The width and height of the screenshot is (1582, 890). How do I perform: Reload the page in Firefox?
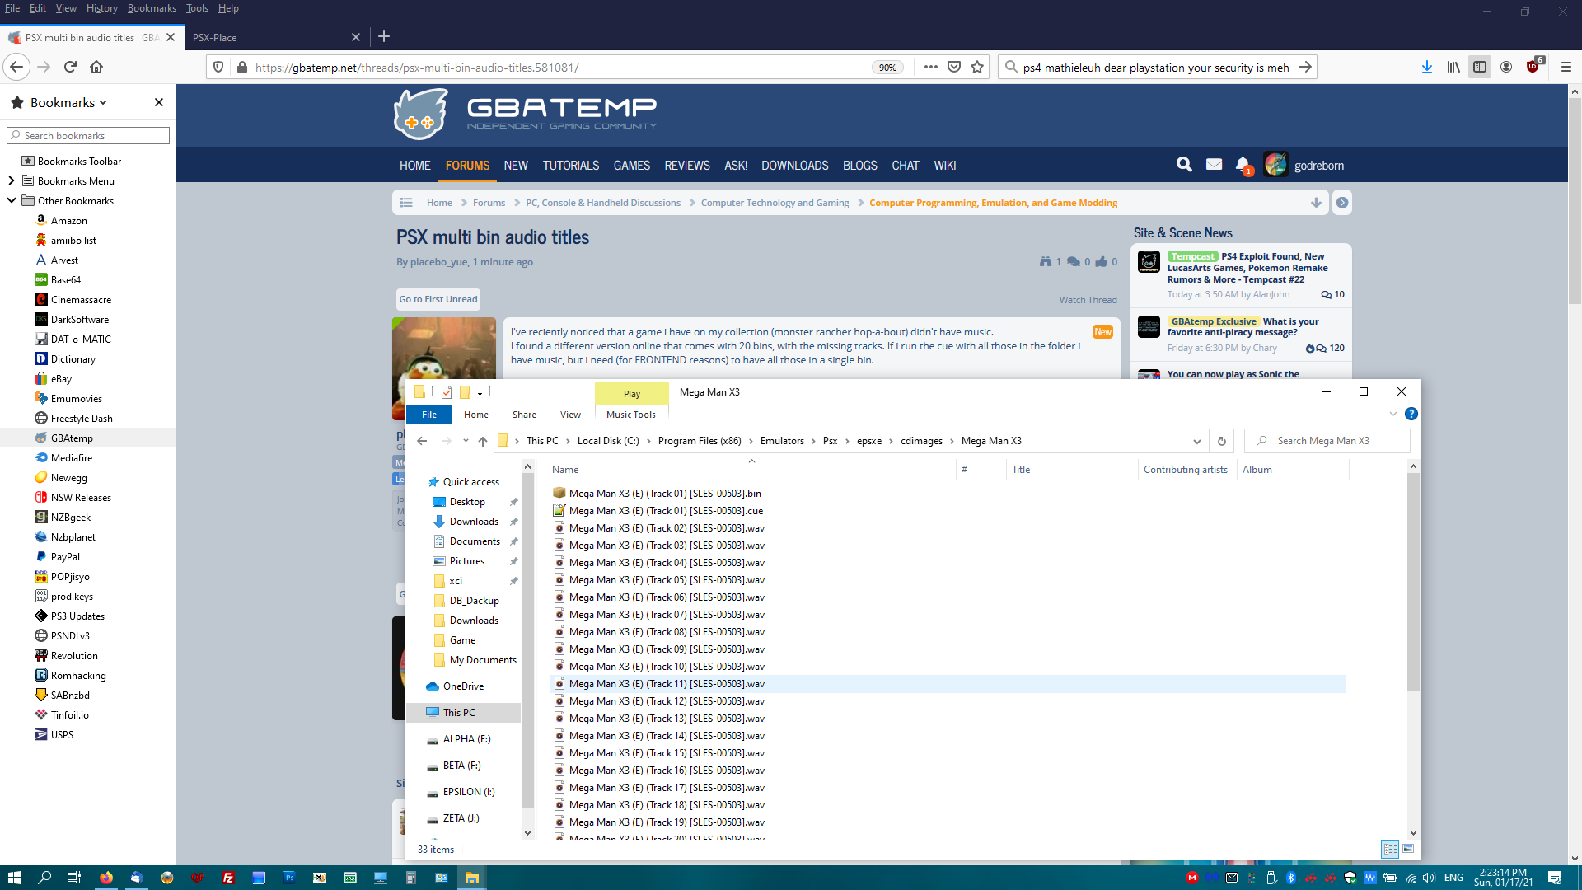point(70,67)
